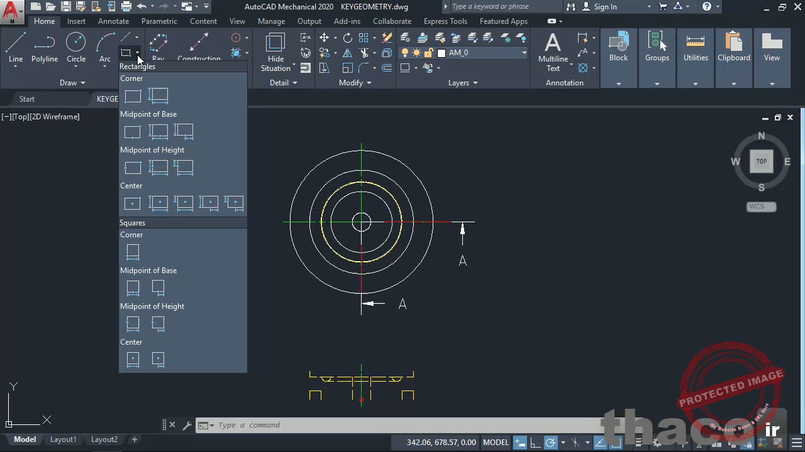Click the plain square under Squares Corner
805x452 pixels.
coord(133,252)
